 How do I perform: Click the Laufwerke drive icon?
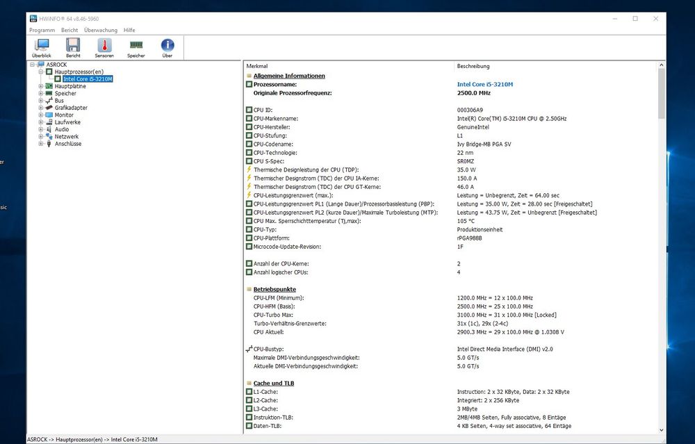pyautogui.click(x=49, y=122)
